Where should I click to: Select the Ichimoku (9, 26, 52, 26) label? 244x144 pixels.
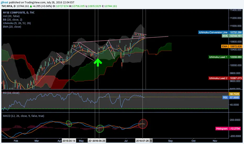(17, 23)
